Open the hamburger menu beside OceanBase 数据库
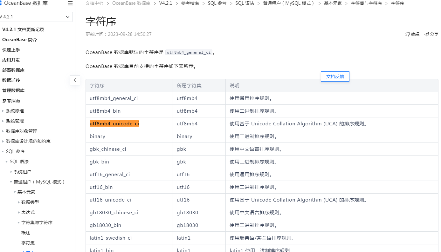Viewport: 441px width, 252px height. [70, 3]
